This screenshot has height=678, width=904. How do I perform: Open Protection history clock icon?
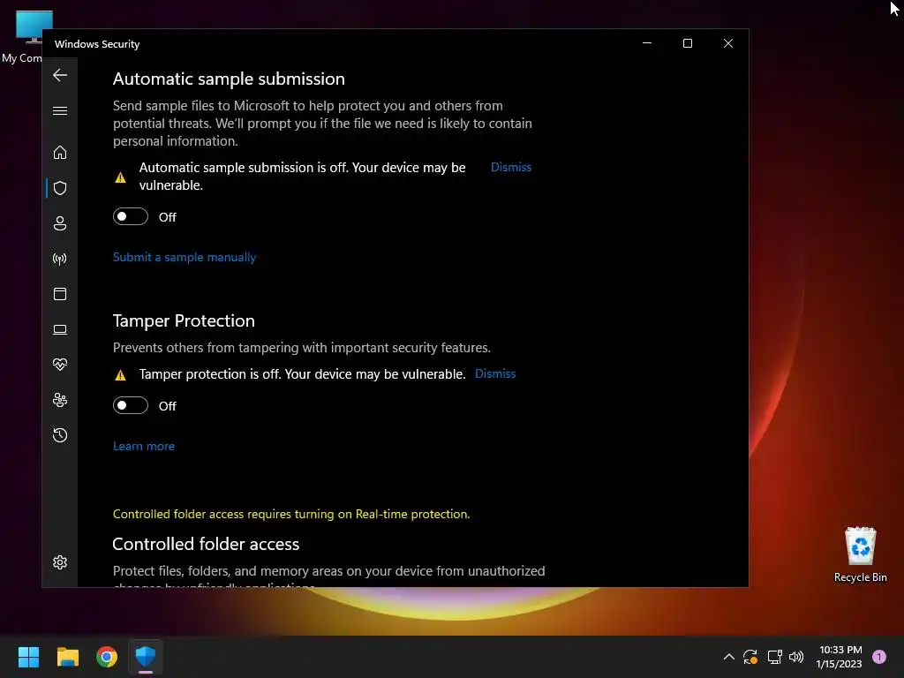pyautogui.click(x=60, y=434)
